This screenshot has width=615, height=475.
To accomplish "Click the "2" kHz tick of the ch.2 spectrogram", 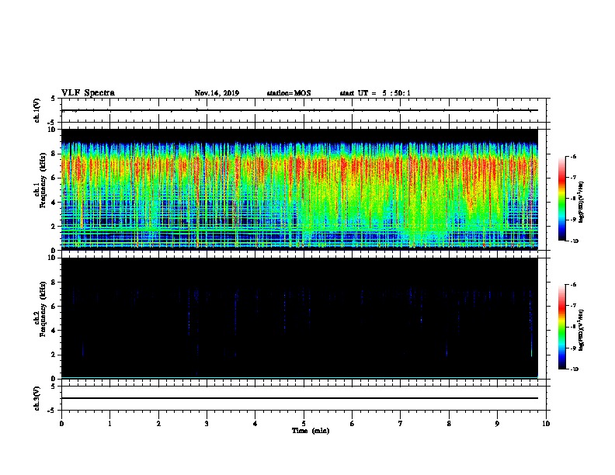I will pos(54,355).
